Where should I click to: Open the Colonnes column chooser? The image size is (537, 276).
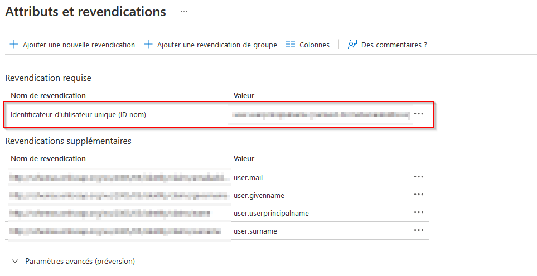[x=308, y=45]
